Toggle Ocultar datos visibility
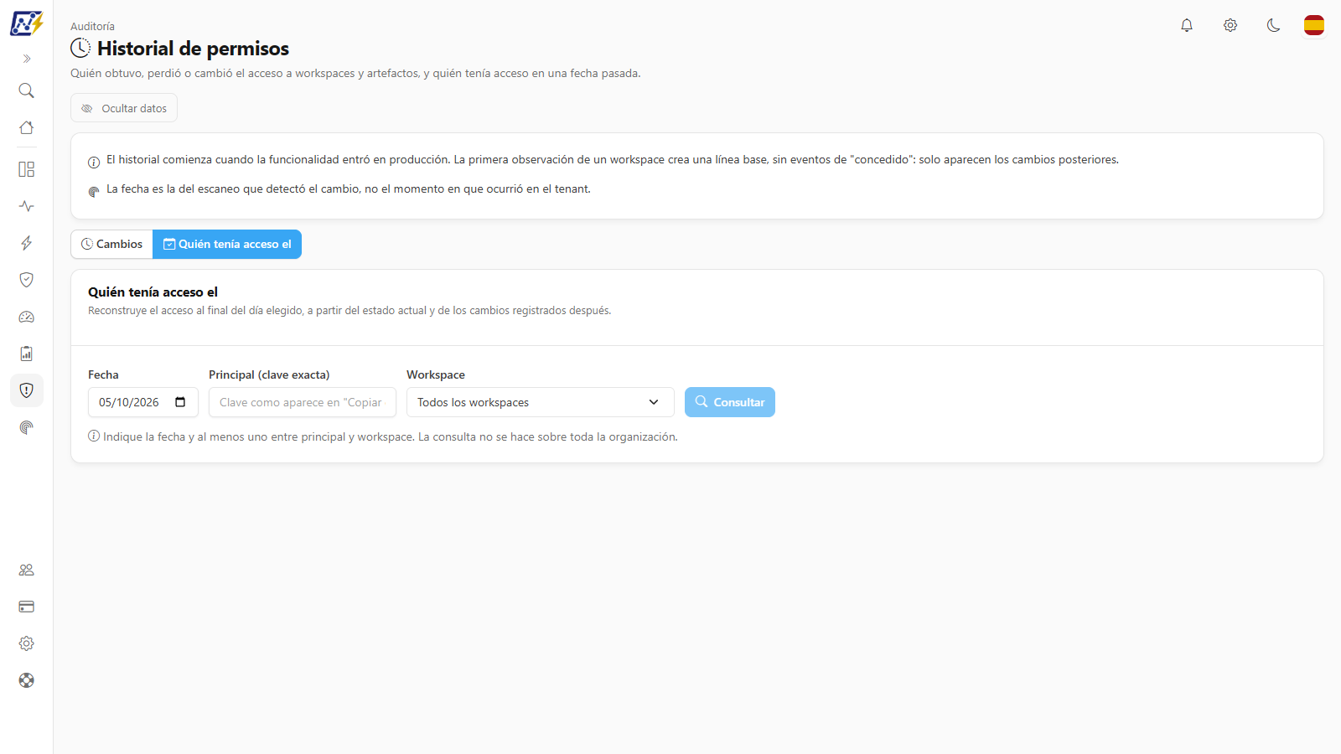1341x754 pixels. pyautogui.click(x=124, y=108)
